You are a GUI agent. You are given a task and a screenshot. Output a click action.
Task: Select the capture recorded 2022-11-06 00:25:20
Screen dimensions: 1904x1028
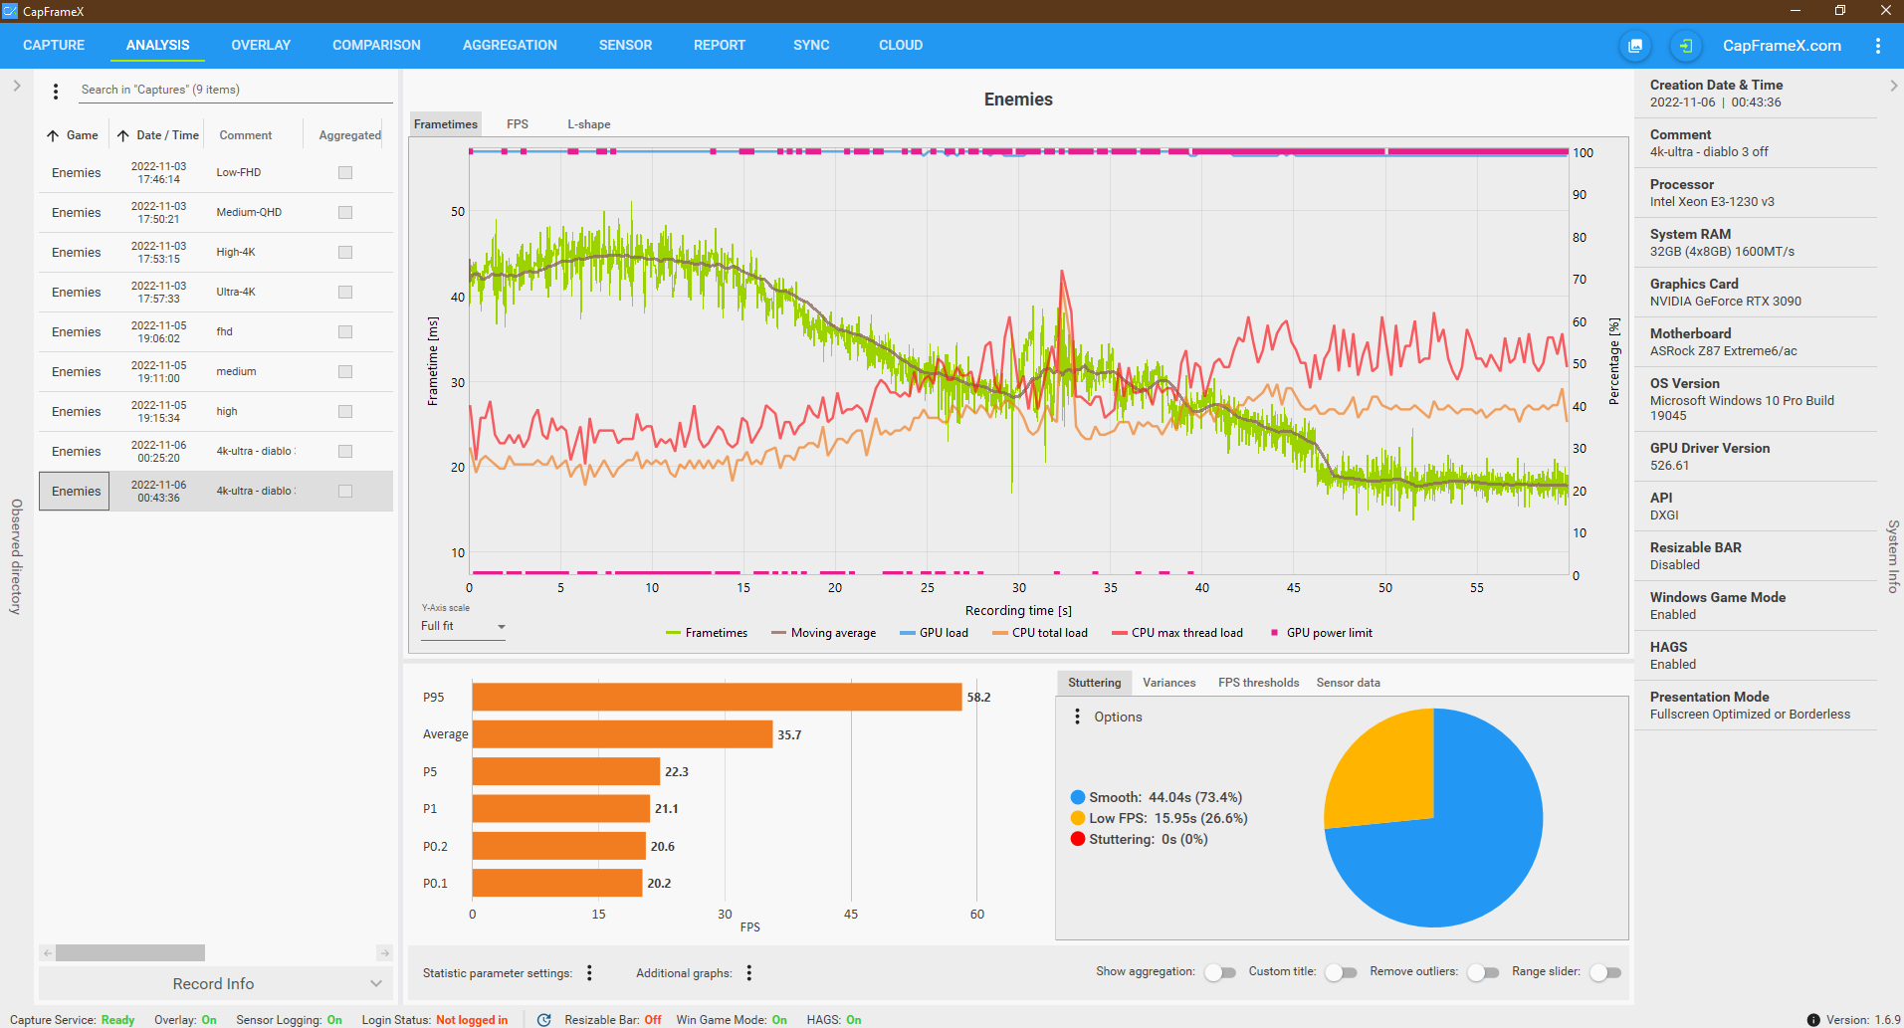[216, 451]
